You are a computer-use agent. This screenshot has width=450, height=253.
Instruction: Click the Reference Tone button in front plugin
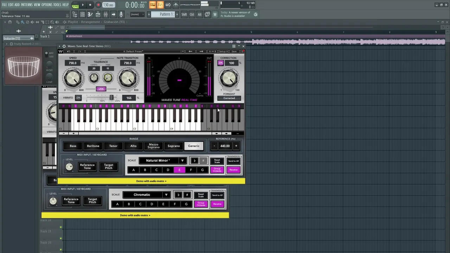87,166
